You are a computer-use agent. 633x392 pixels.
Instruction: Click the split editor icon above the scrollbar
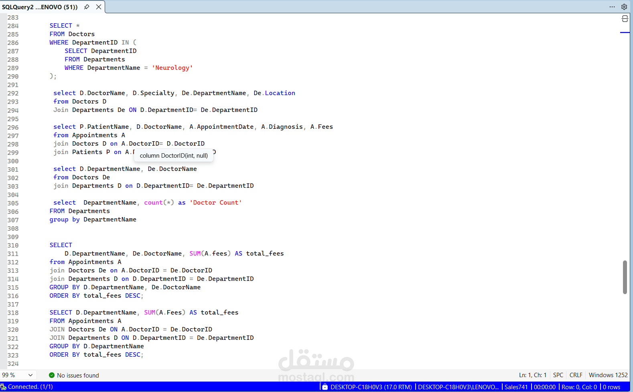[625, 19]
